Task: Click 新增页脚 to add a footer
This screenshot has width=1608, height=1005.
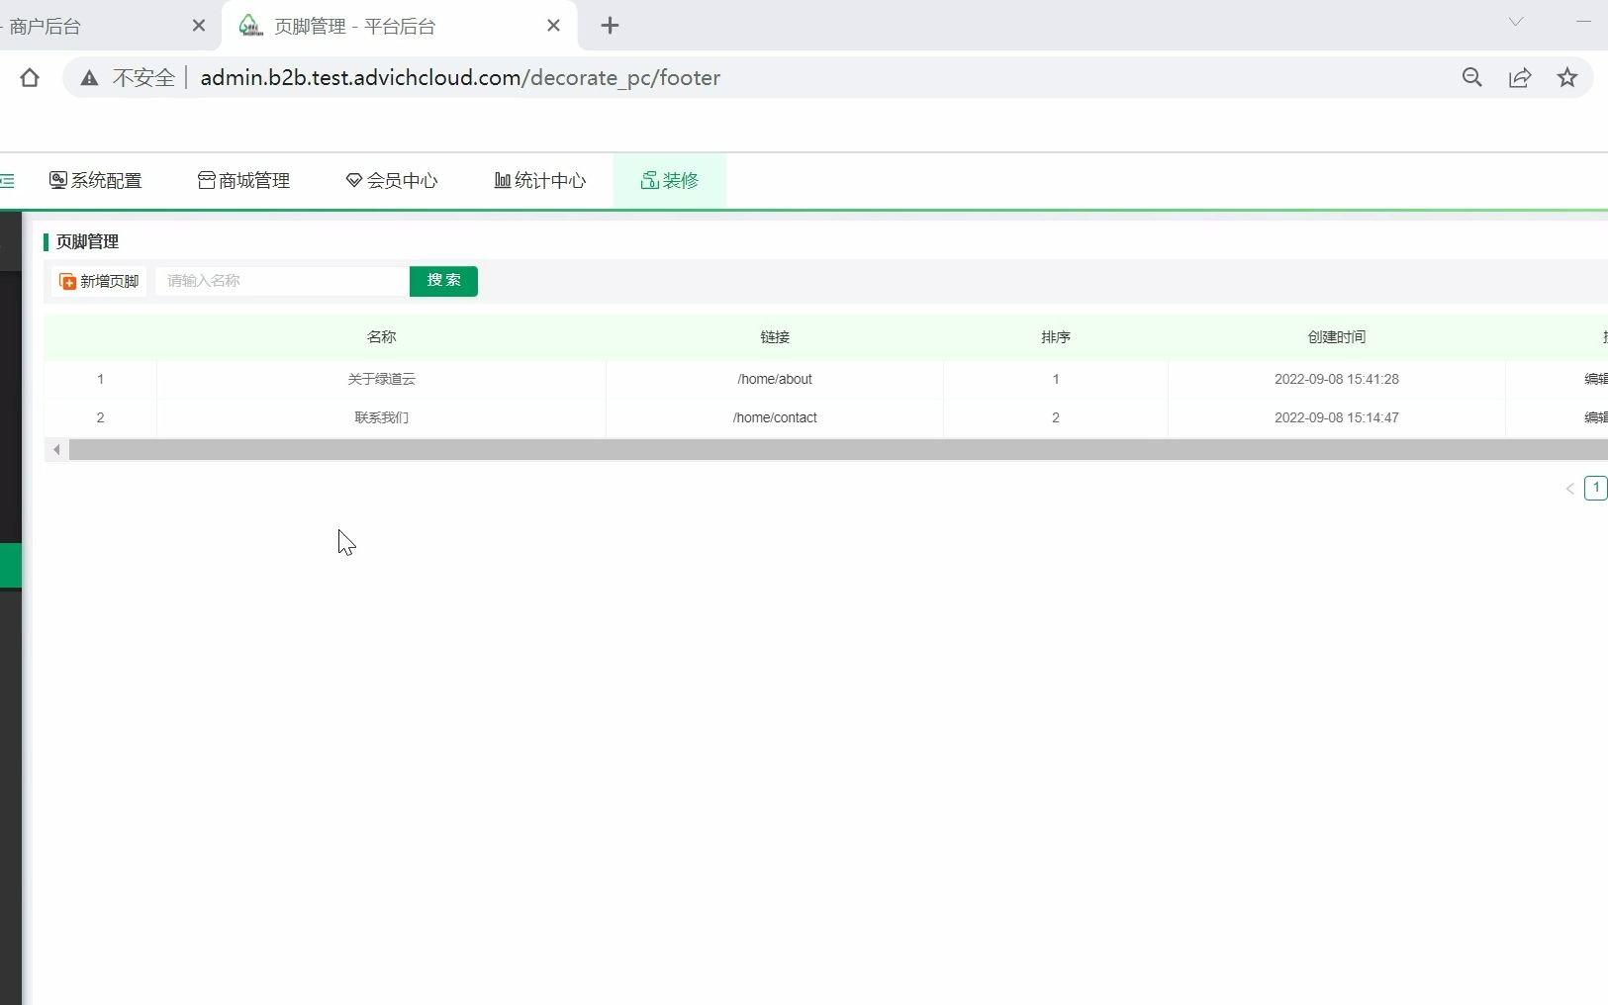Action: 99,281
